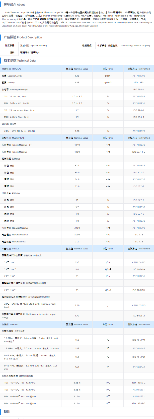Select the 产品描述 Product Description heading
154x419 pixels.
(23, 37)
